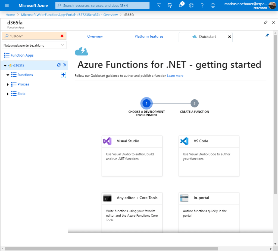Open the Azure portal hamburger menu
This screenshot has width=278, height=251.
(x=7, y=5)
